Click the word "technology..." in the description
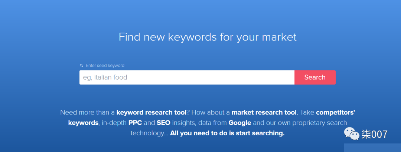 (x=149, y=133)
